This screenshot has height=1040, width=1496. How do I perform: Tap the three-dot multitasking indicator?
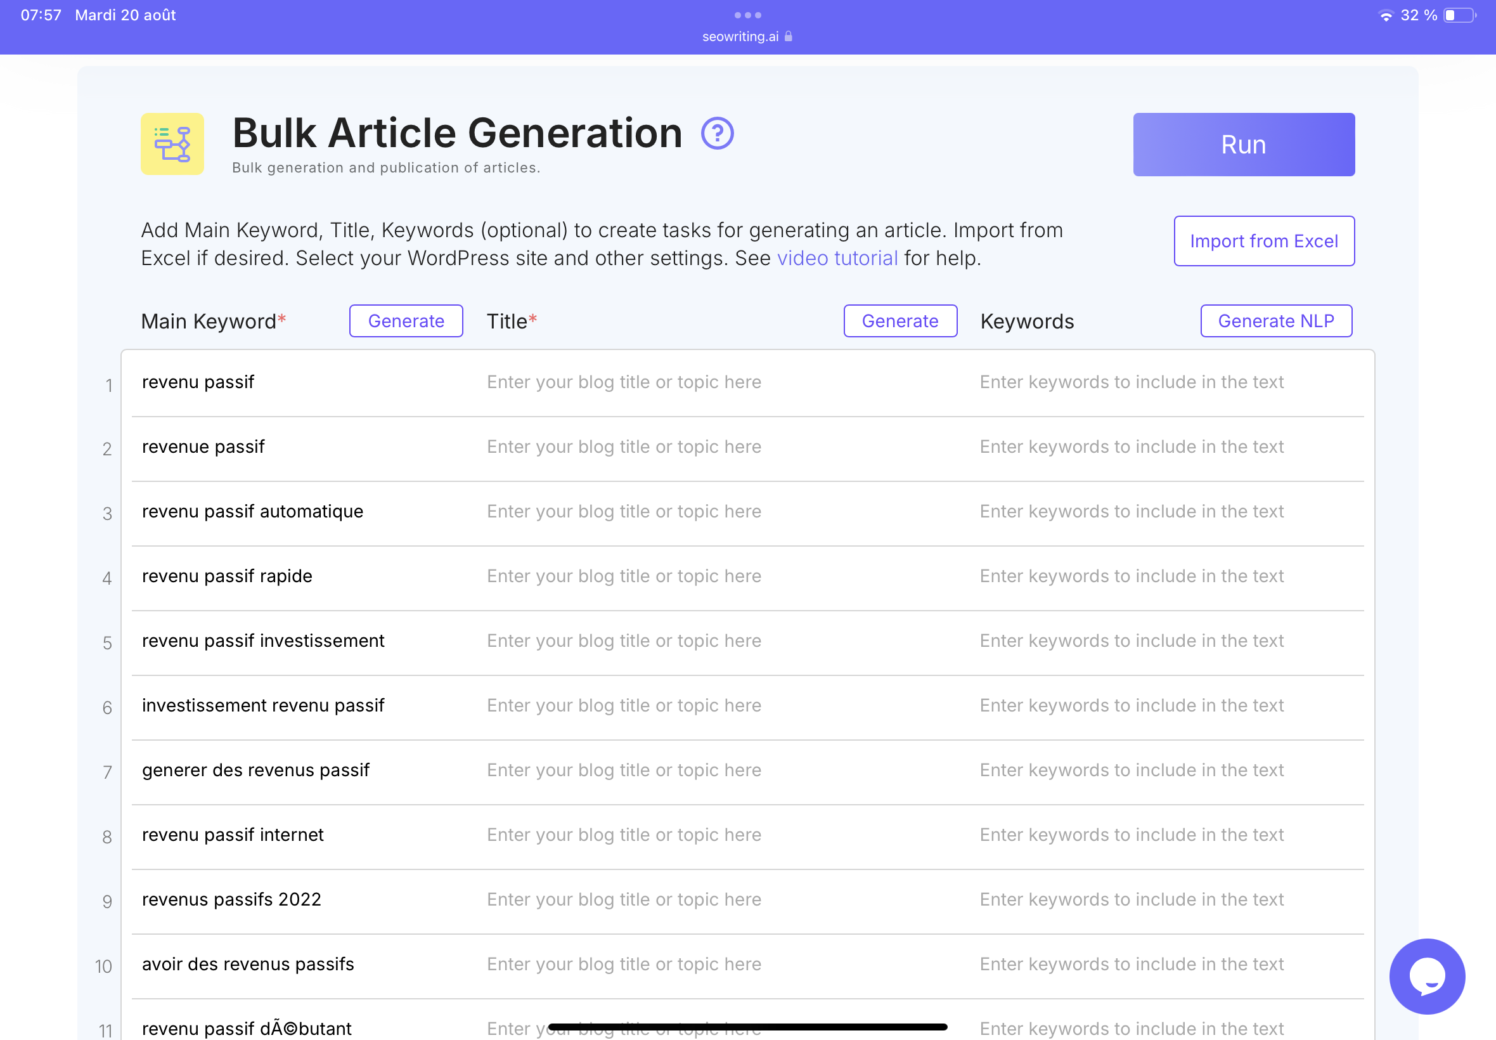pos(747,15)
